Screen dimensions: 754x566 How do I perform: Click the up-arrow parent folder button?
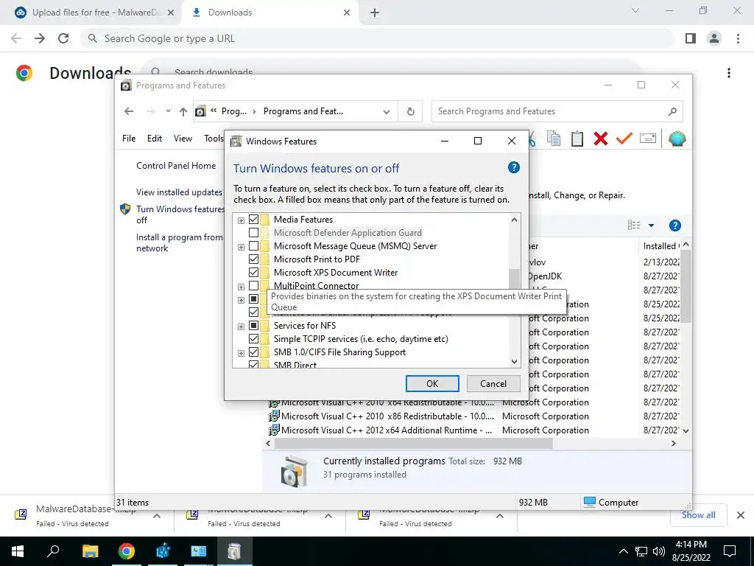tap(183, 112)
